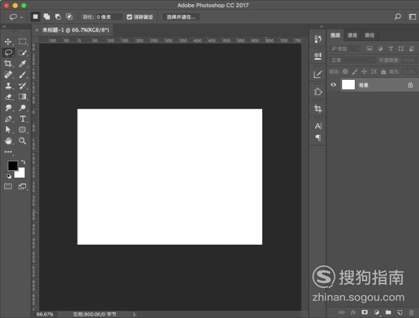Select the Spot Healing Brush tool

click(8, 75)
